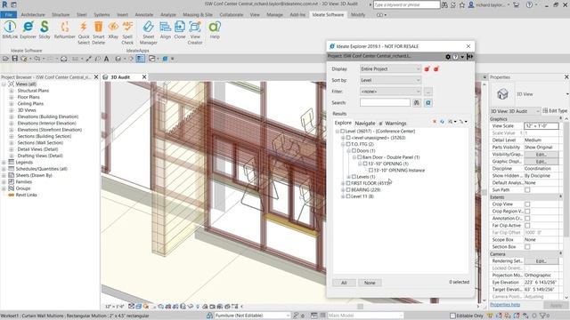570x320 pixels.
Task: Click the Search input field in Ideate Explorer
Action: (x=385, y=103)
